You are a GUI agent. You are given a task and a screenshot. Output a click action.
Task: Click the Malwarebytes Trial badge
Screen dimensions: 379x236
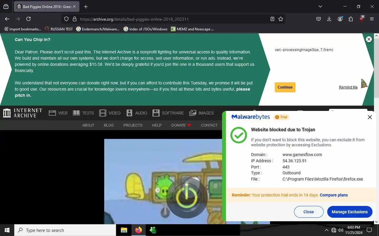click(281, 117)
